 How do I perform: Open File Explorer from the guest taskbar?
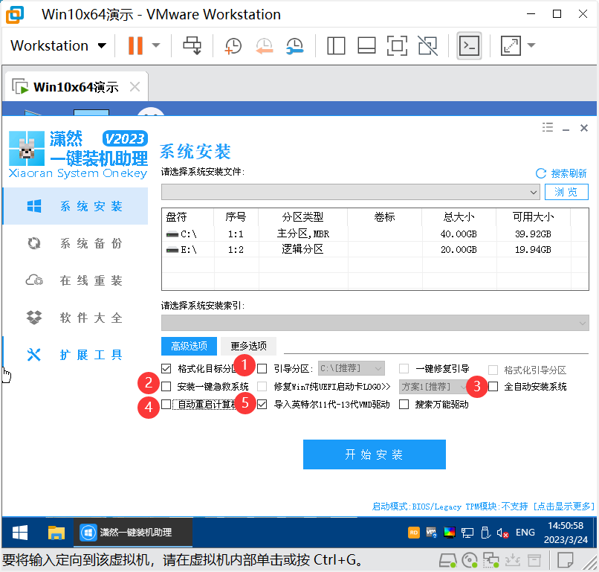click(x=56, y=533)
